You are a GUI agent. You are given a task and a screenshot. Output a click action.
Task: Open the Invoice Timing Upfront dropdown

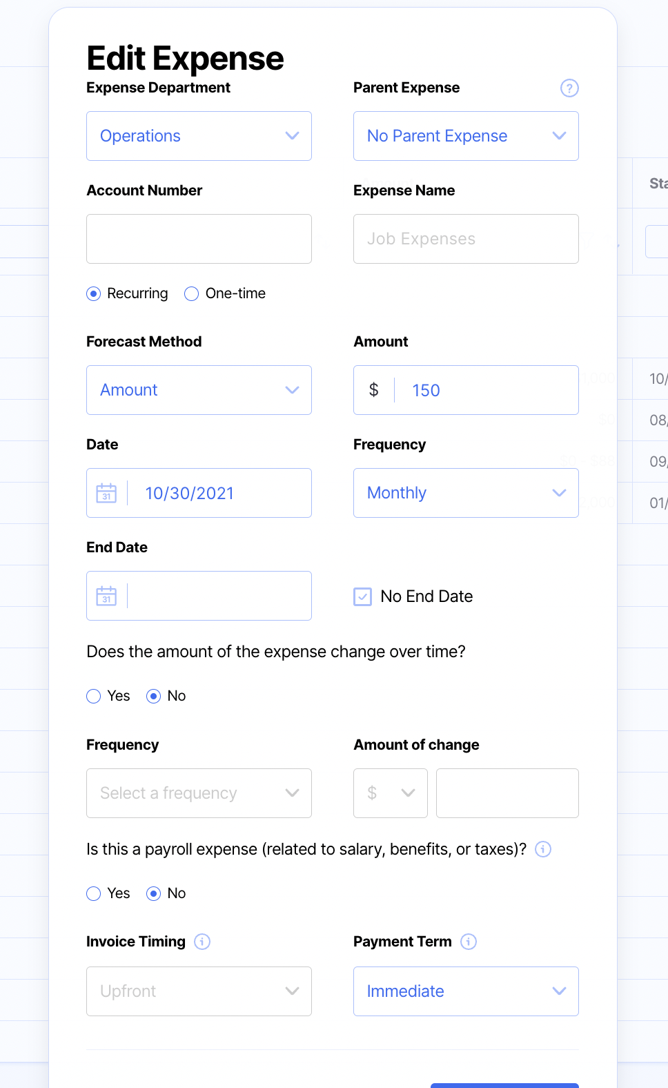[x=199, y=991]
